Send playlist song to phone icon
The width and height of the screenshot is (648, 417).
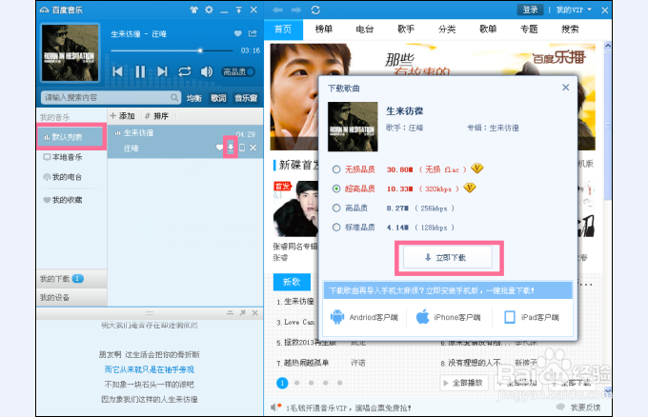click(x=242, y=148)
